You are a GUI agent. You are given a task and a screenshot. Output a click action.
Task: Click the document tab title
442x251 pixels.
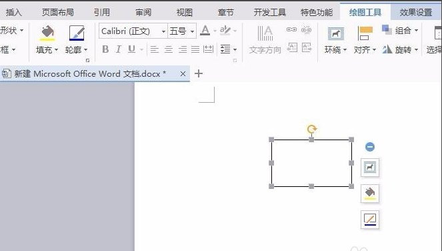click(90, 74)
